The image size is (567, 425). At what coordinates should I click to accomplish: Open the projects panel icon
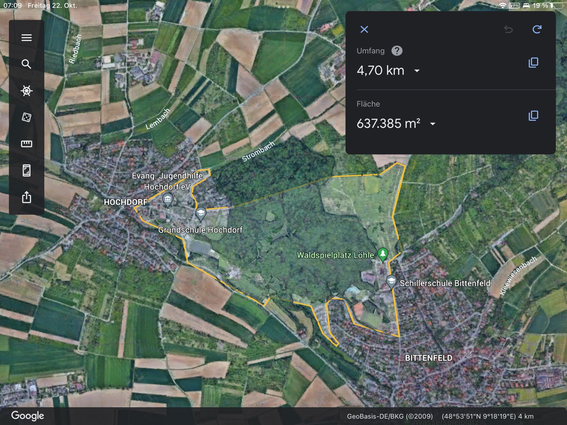[x=27, y=170]
